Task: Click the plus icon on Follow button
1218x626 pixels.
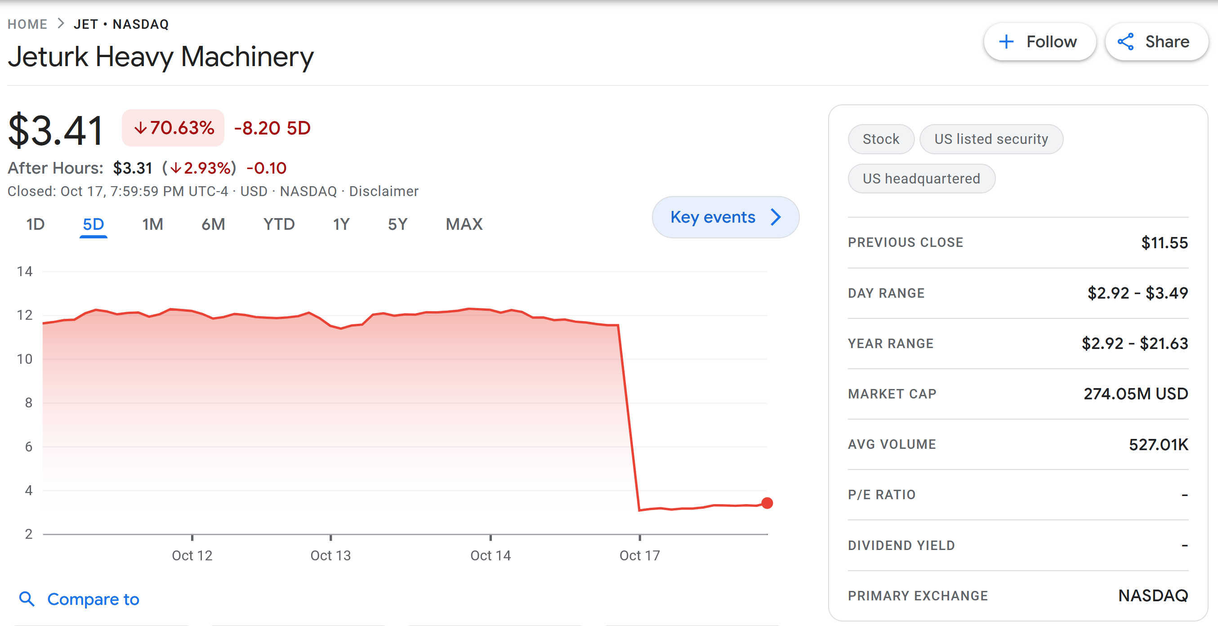Action: 1006,42
